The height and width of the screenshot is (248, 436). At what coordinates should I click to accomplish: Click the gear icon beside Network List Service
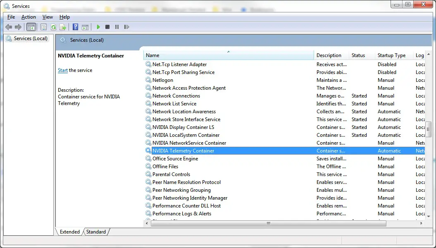(148, 103)
